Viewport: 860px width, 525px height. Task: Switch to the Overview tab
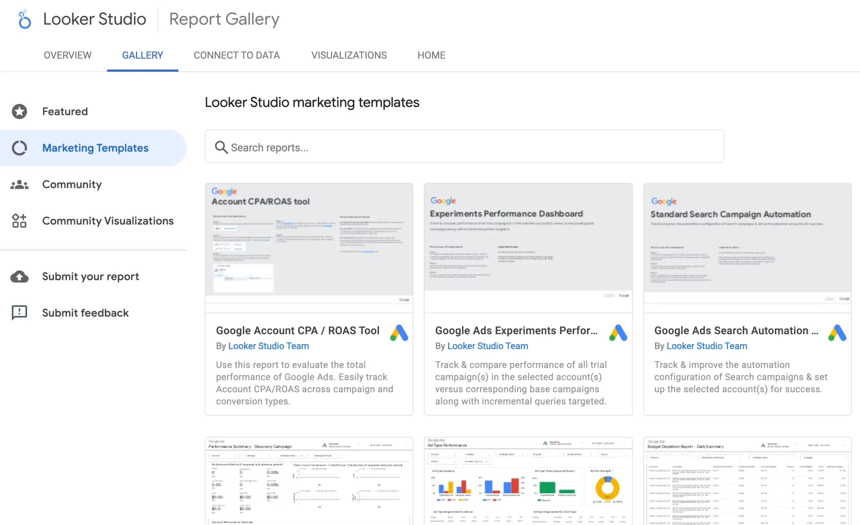coord(68,55)
